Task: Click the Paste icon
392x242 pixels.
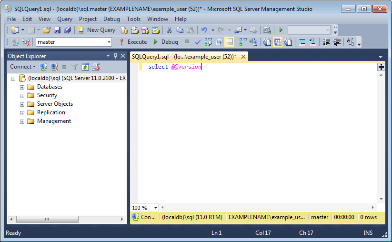Action: pos(191,30)
